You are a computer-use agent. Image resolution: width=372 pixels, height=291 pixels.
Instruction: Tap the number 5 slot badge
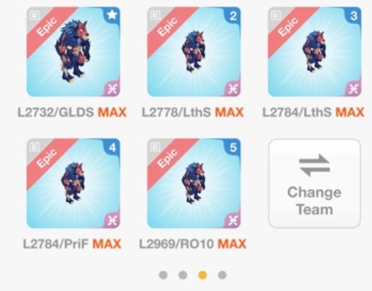click(233, 147)
